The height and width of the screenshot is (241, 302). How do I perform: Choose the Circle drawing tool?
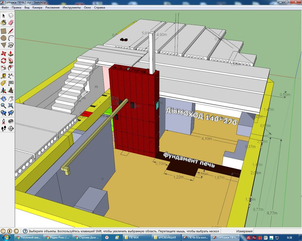pos(3,38)
